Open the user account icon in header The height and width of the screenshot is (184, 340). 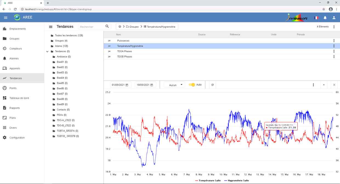(334, 18)
